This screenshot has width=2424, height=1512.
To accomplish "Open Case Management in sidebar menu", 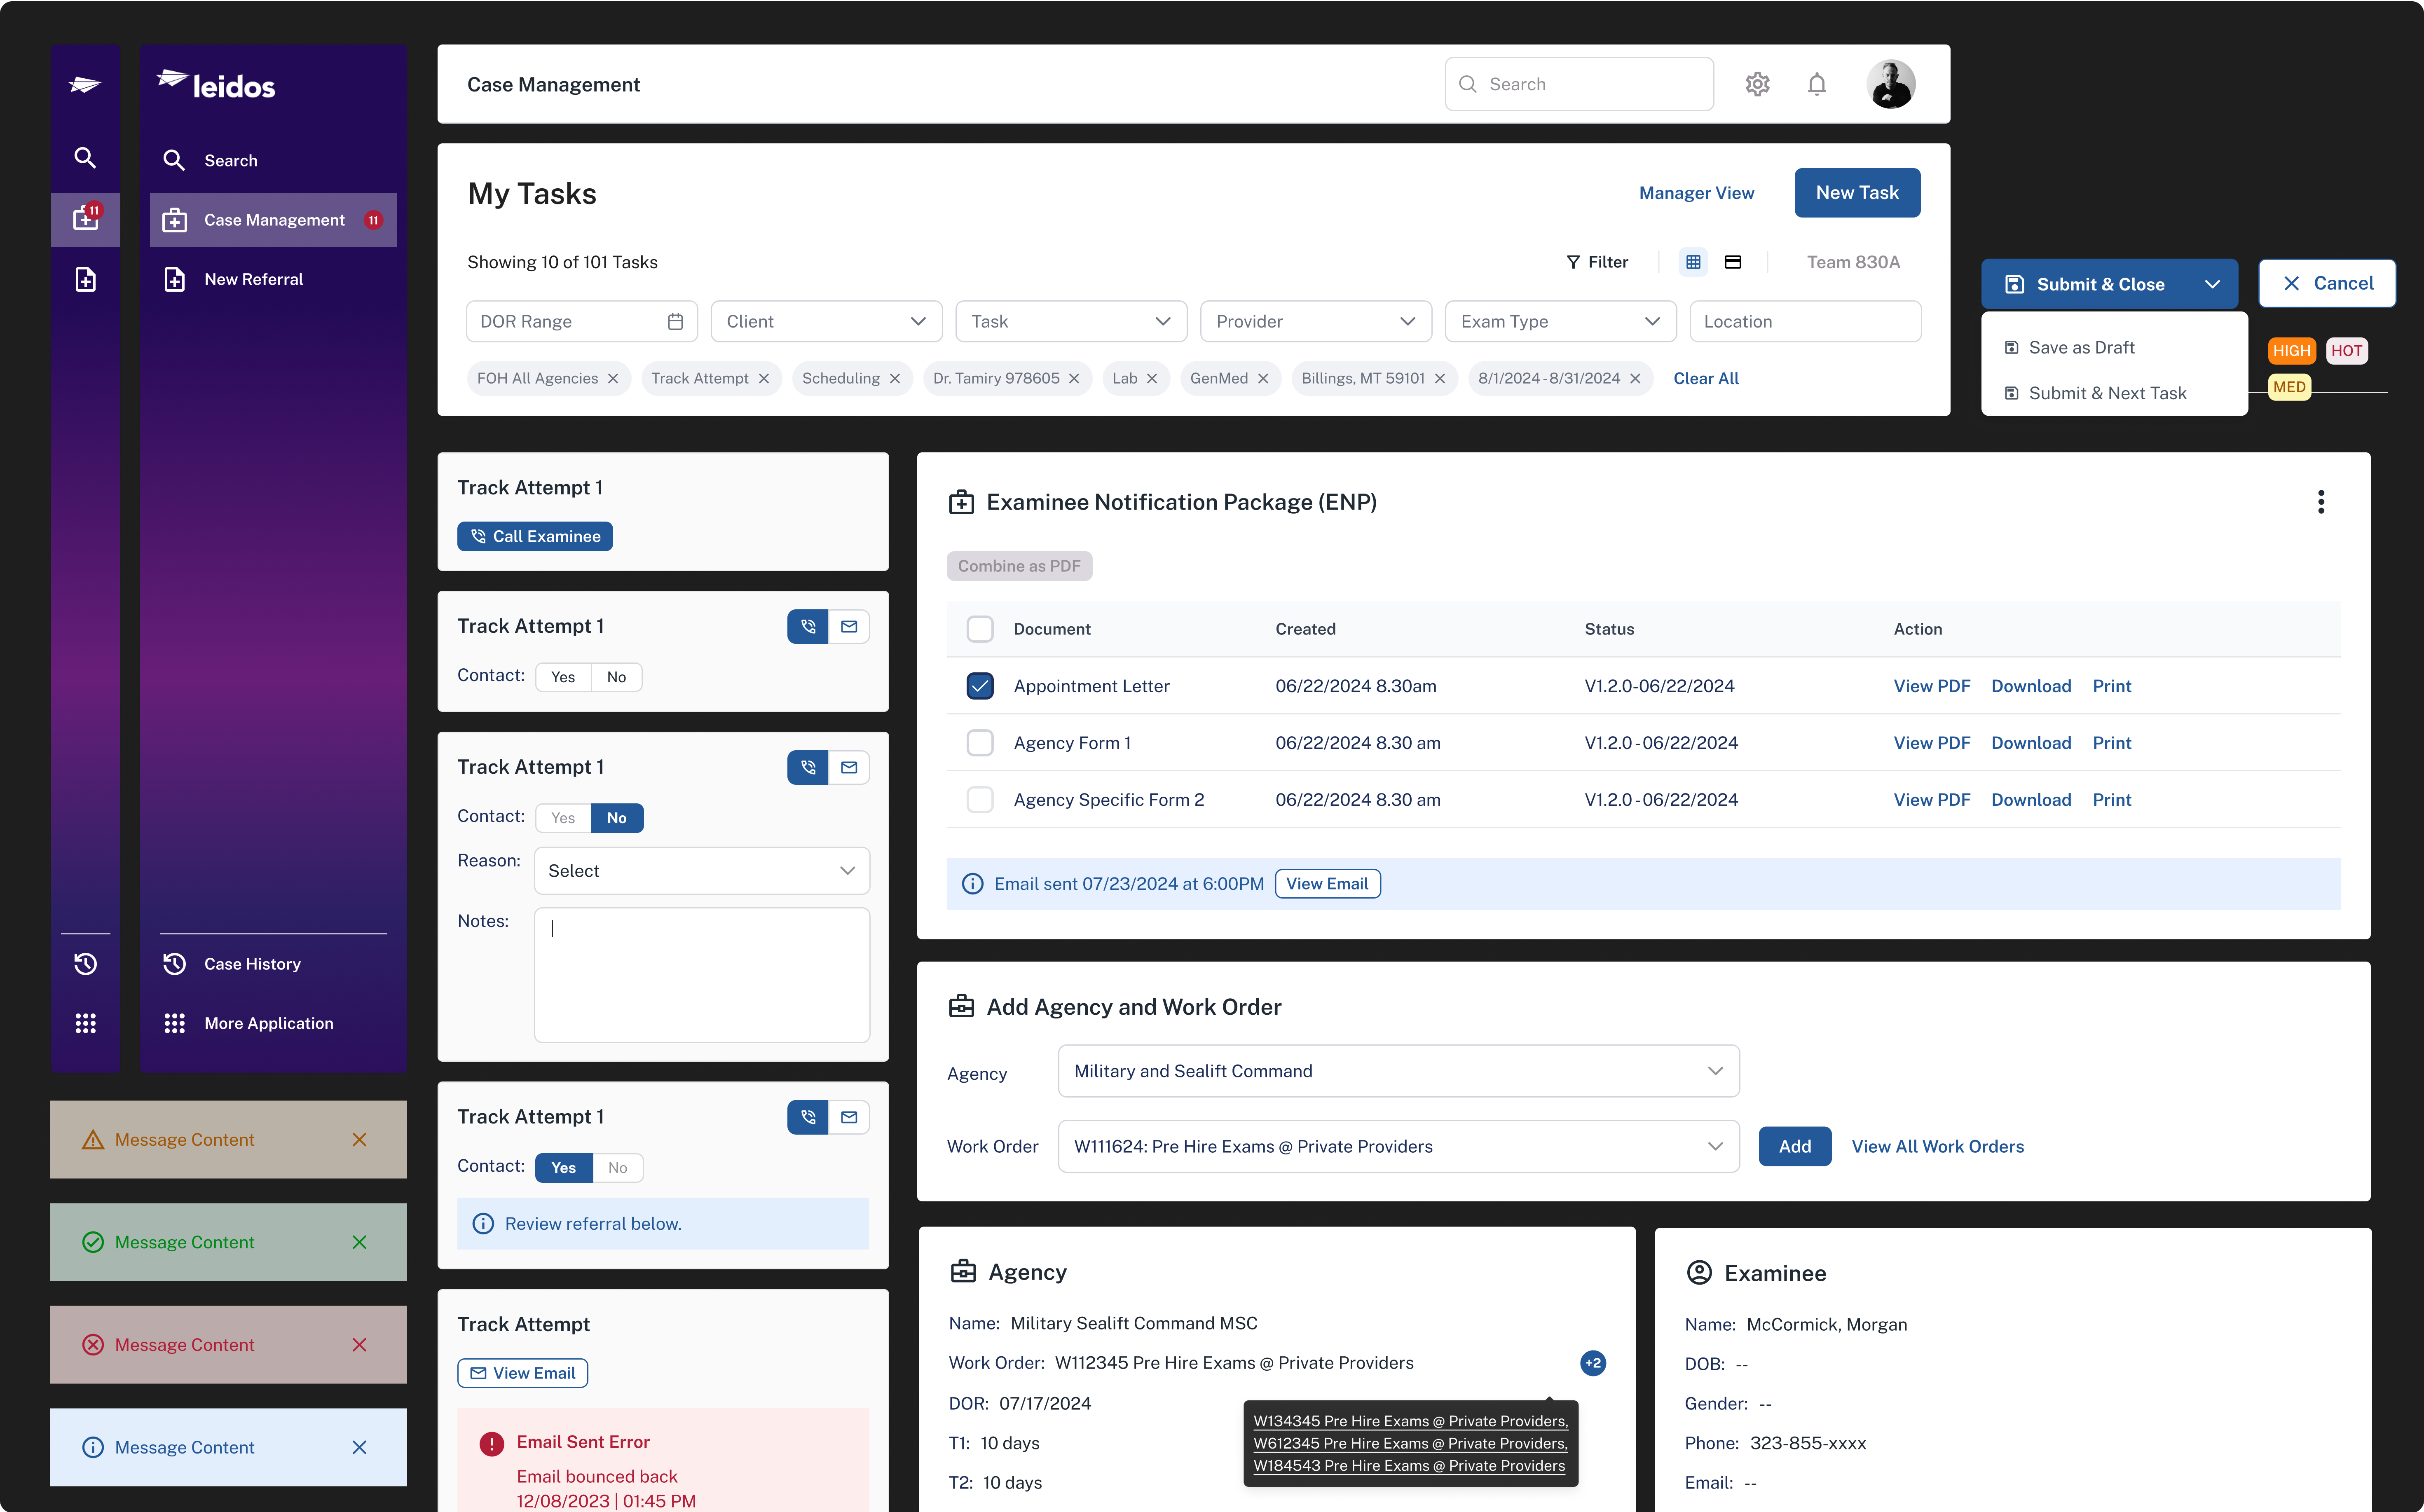I will pyautogui.click(x=273, y=220).
